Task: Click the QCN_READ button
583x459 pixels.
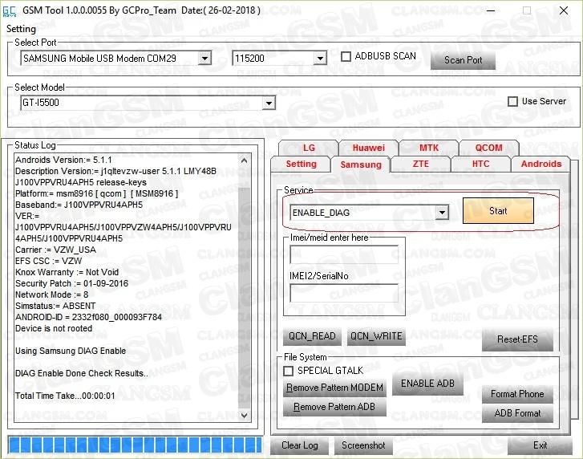Action: point(312,336)
